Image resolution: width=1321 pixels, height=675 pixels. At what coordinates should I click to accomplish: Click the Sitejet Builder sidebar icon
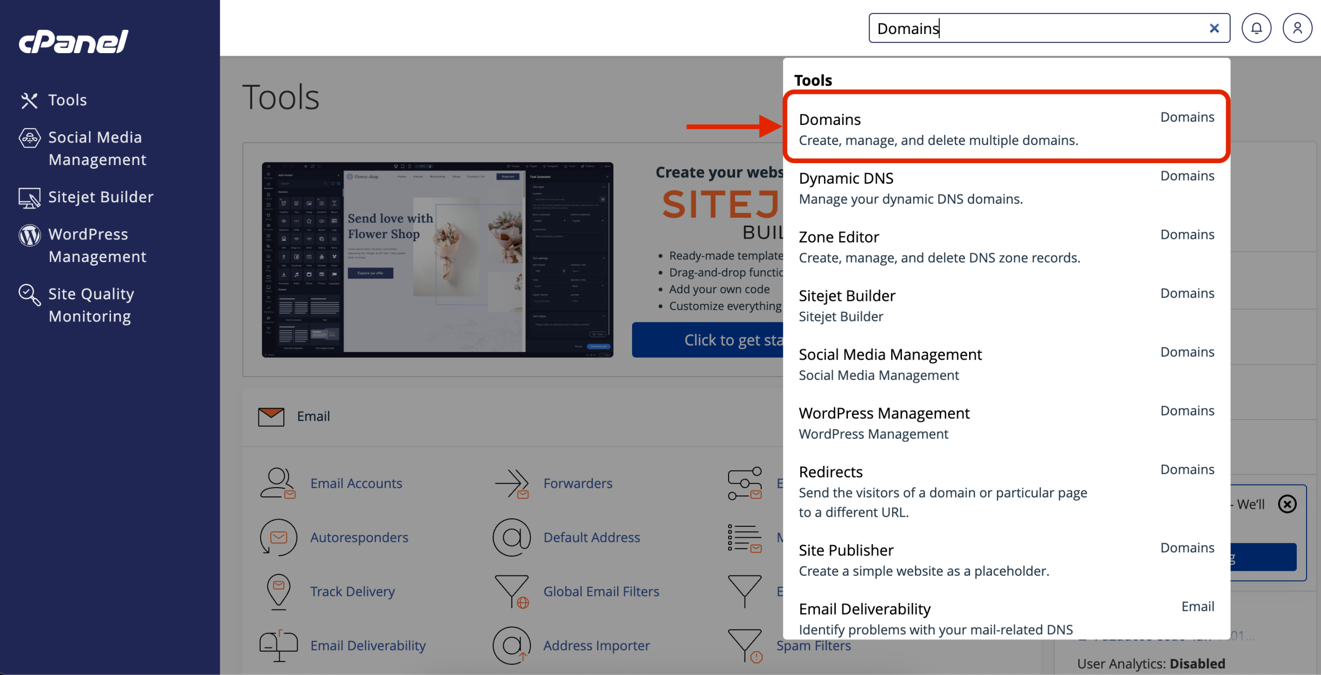pyautogui.click(x=29, y=198)
